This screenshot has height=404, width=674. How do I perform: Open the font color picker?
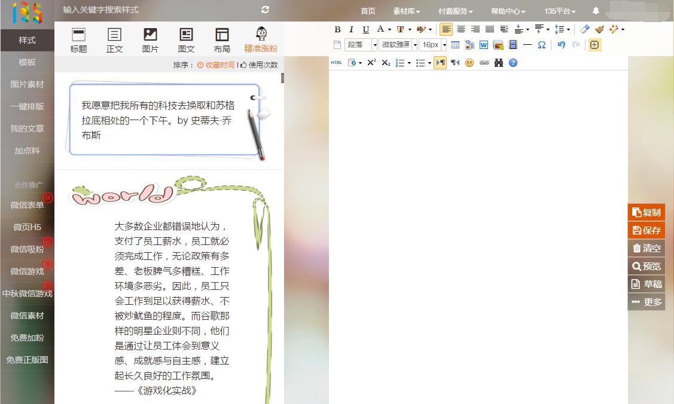click(380, 29)
